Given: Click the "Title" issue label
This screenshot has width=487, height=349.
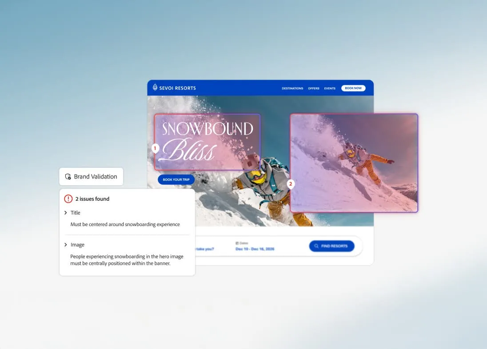Looking at the screenshot, I should coord(75,213).
